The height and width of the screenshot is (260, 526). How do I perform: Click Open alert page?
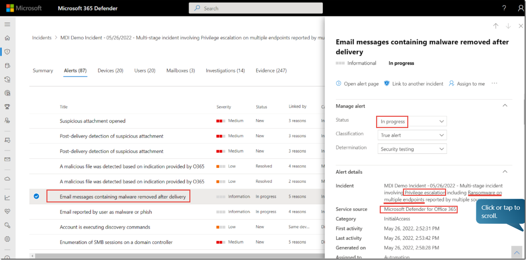[x=357, y=84]
